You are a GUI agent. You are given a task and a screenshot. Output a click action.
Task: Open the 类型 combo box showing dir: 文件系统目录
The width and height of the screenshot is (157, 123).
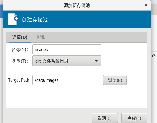click(x=67, y=61)
